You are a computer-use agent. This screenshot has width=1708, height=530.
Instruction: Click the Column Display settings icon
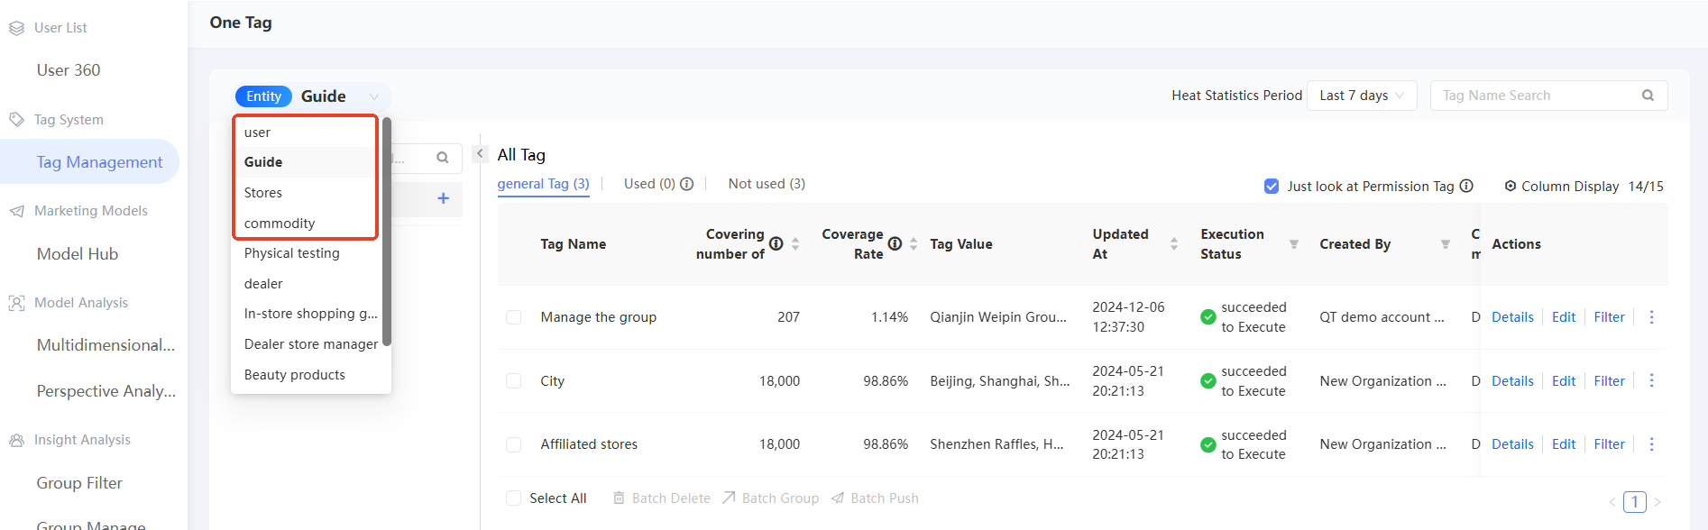pyautogui.click(x=1510, y=187)
